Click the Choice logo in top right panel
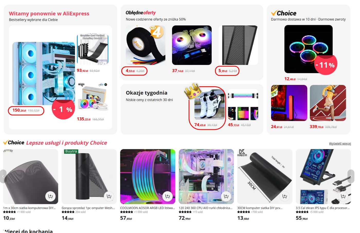 click(x=284, y=13)
